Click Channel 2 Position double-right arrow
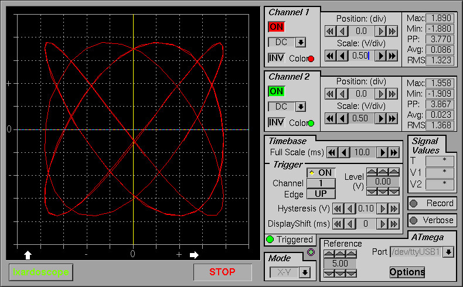 tap(392, 94)
